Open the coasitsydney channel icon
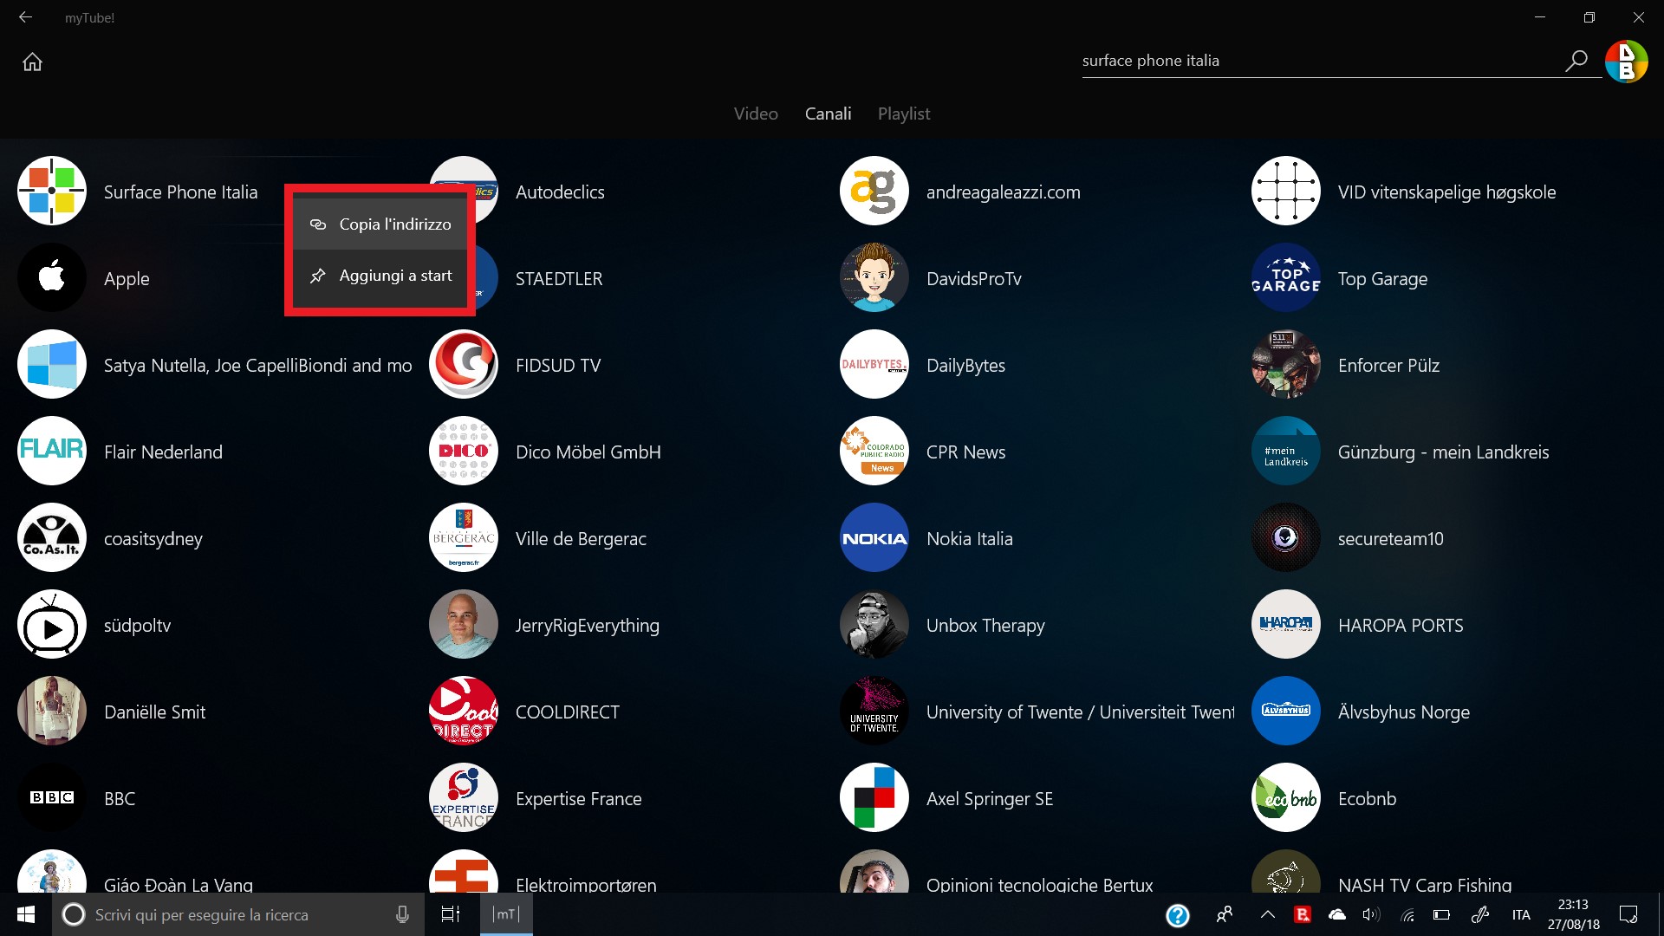1664x936 pixels. click(x=52, y=537)
